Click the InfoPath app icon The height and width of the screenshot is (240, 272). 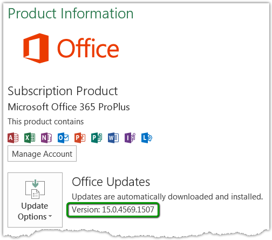tap(130, 138)
